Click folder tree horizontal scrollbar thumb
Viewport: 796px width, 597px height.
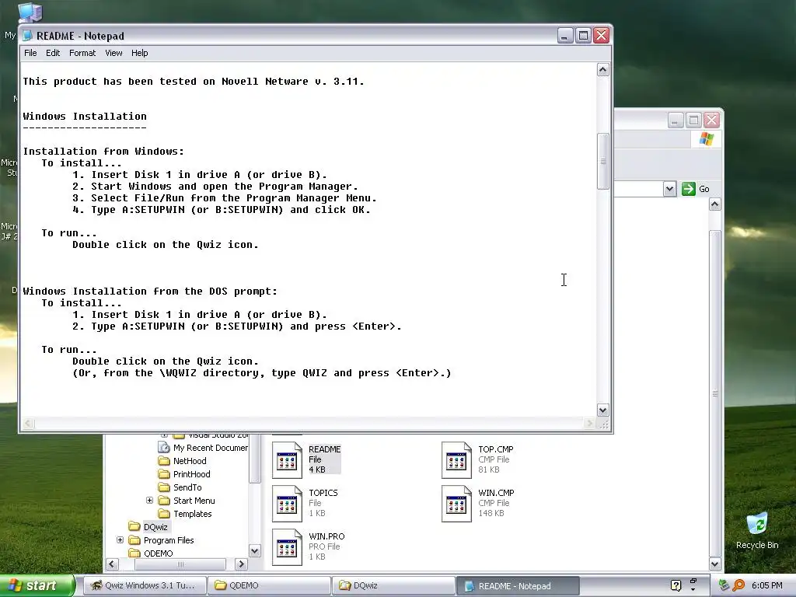tap(180, 564)
